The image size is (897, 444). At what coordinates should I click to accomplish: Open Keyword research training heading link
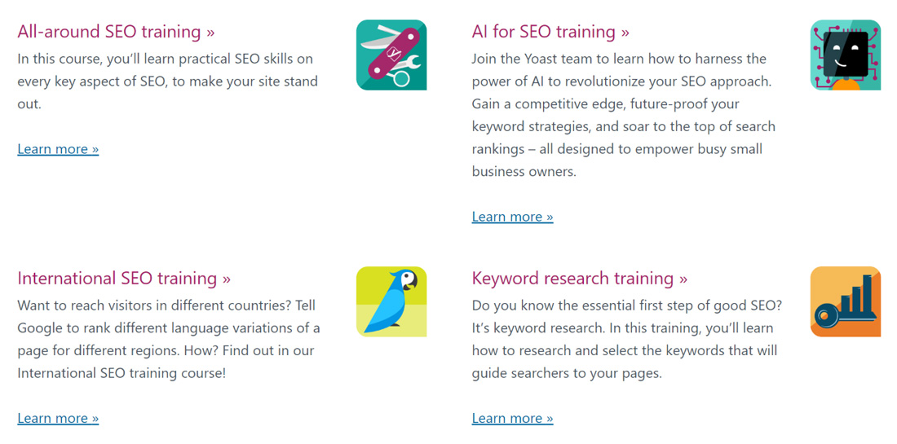(x=580, y=279)
